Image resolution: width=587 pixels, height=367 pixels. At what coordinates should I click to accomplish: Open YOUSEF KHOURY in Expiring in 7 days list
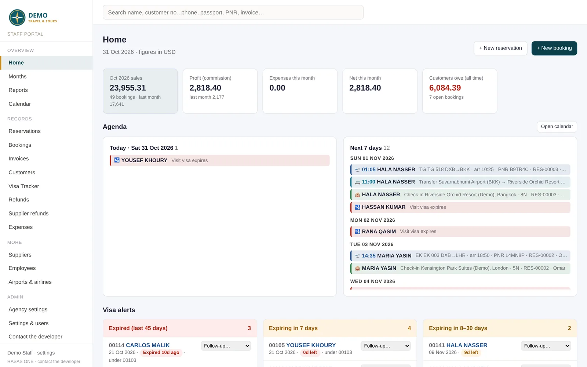pyautogui.click(x=311, y=345)
